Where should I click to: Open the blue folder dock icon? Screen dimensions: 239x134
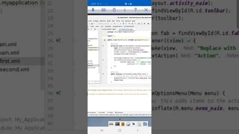click(145, 124)
